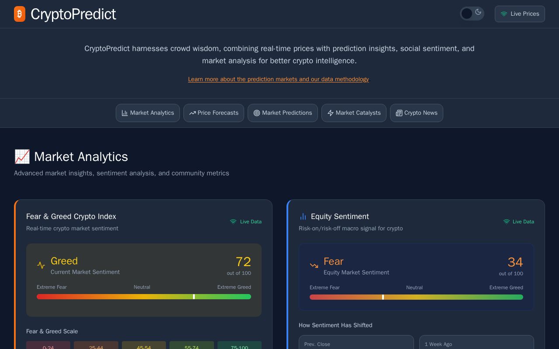Screen dimensions: 559x349
Task: Click the 25-44 scale swatch
Action: [x=96, y=345]
